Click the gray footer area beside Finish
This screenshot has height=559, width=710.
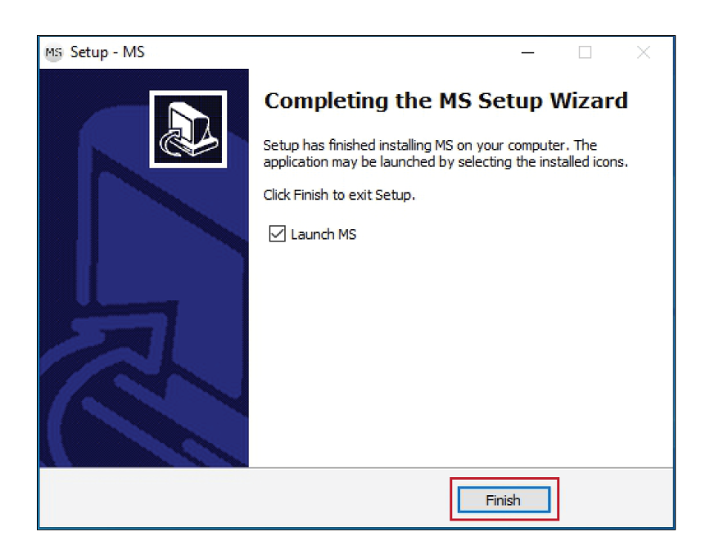pos(245,498)
